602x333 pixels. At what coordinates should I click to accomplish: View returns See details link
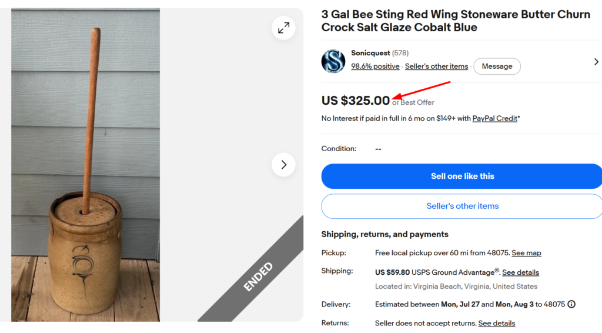tap(497, 323)
